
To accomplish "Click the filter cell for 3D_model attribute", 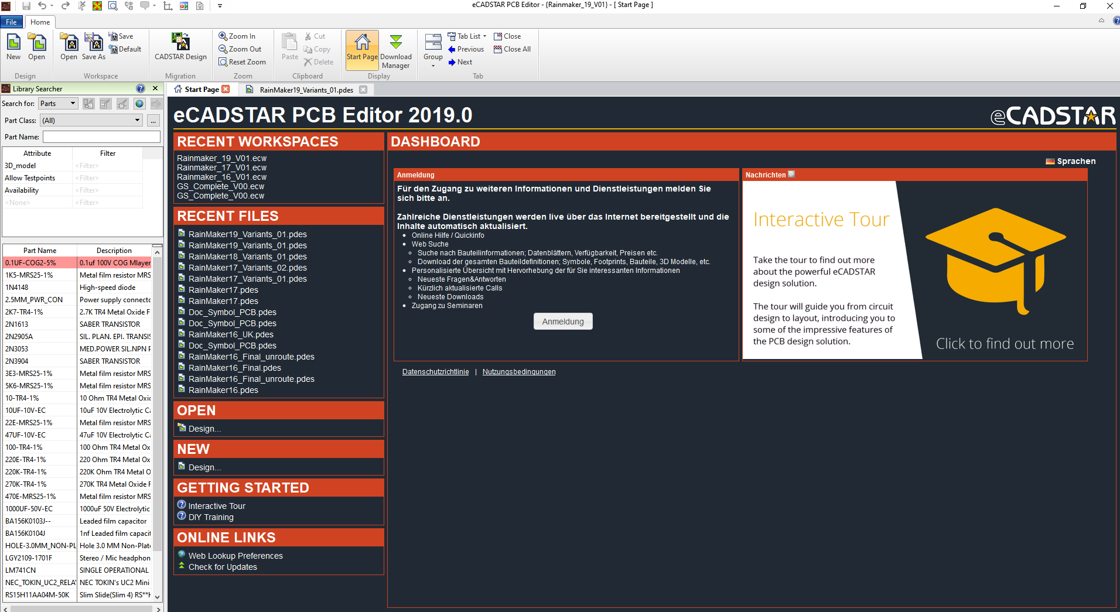I will tap(107, 166).
